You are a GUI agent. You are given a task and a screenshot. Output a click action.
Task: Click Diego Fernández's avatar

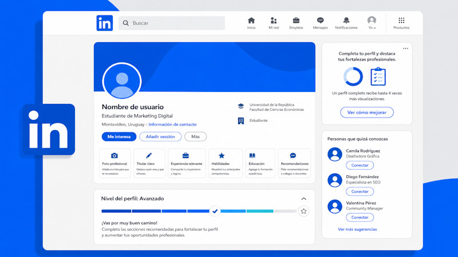click(335, 180)
